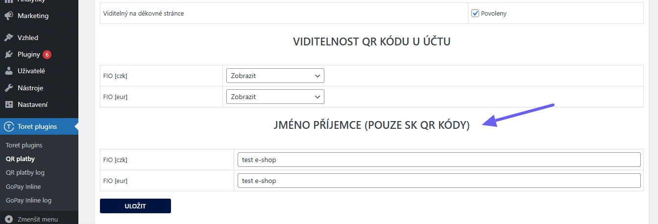The width and height of the screenshot is (658, 224).
Task: Toggle the Povoleny checkbox
Action: pyautogui.click(x=475, y=13)
